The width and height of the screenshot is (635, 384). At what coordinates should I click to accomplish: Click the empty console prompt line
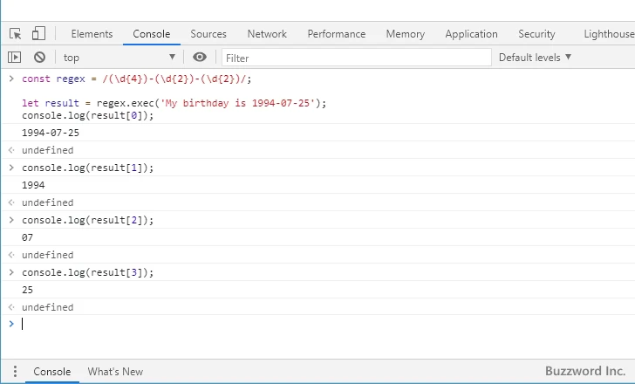[323, 324]
